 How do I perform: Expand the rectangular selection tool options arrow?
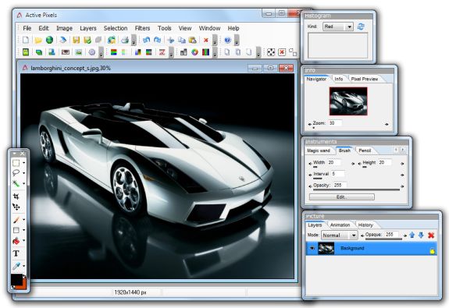pos(23,163)
